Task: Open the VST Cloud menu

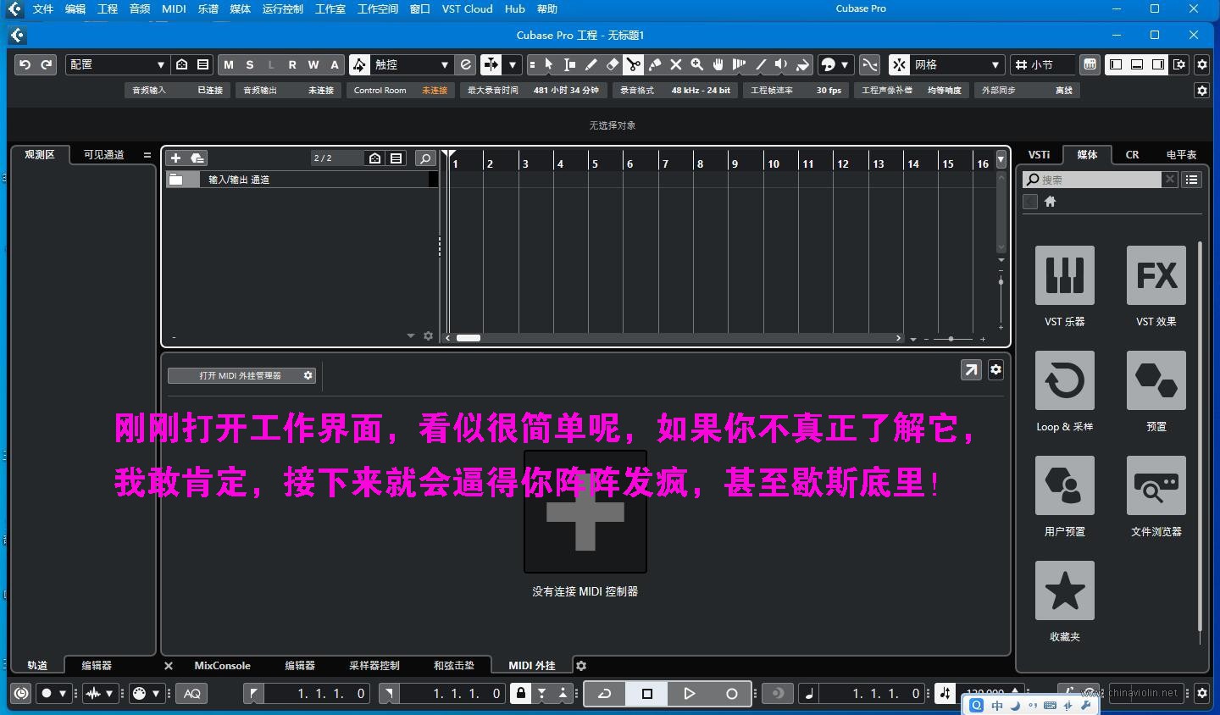Action: click(x=467, y=8)
